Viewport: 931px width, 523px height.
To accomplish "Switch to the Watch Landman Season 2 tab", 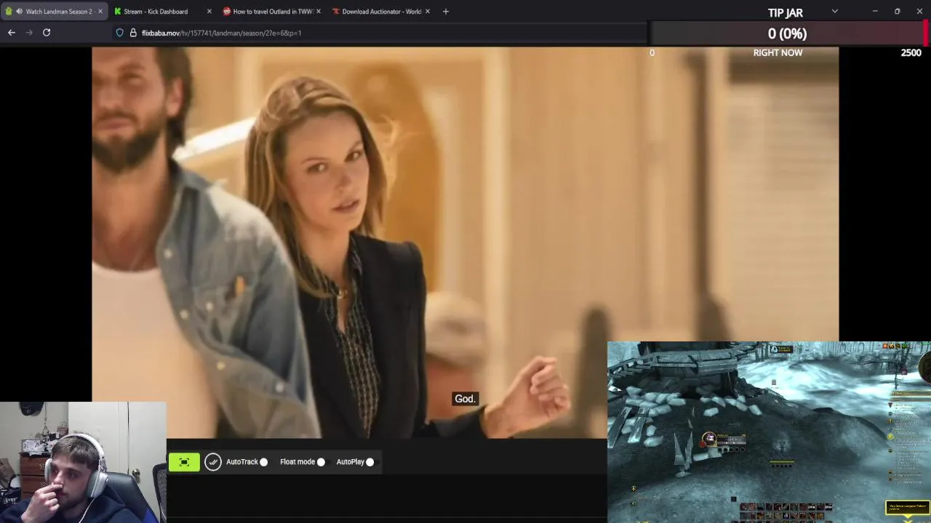I will [x=55, y=12].
